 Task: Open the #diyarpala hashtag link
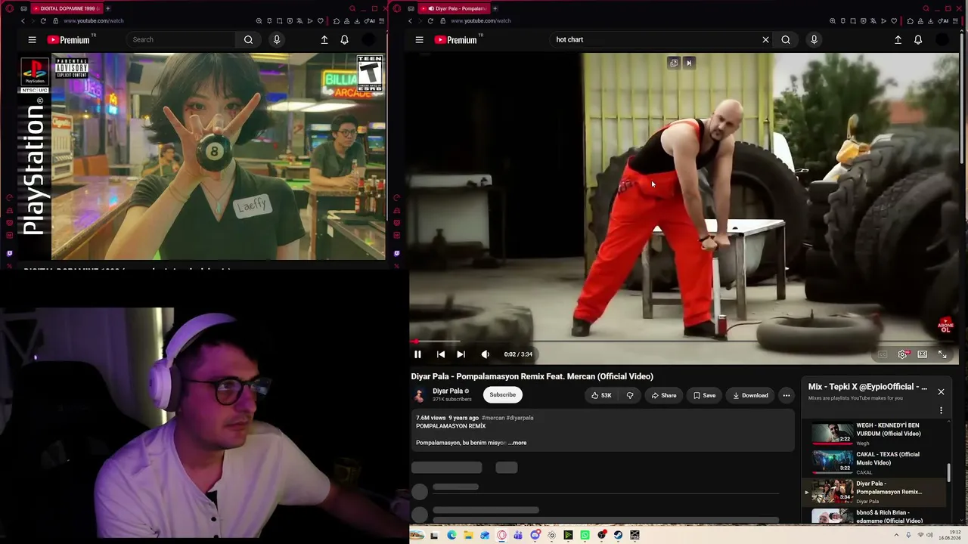(x=520, y=418)
